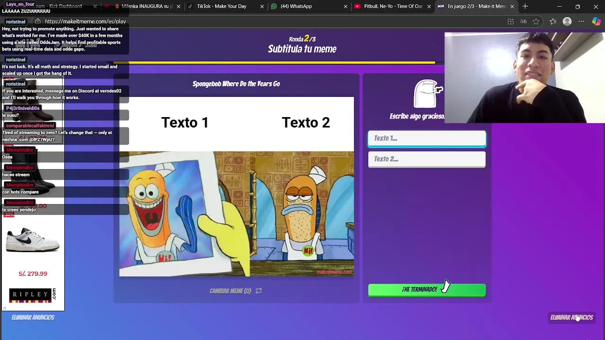Screen dimensions: 605x340
Task: Click the WhatsApp favicon on its tab
Action: [x=274, y=6]
